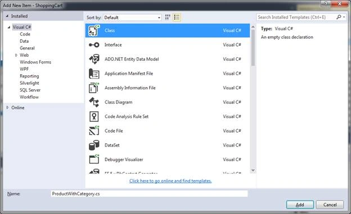Image resolution: width=351 pixels, height=214 pixels.
Task: Select the Reporting category
Action: coord(29,76)
